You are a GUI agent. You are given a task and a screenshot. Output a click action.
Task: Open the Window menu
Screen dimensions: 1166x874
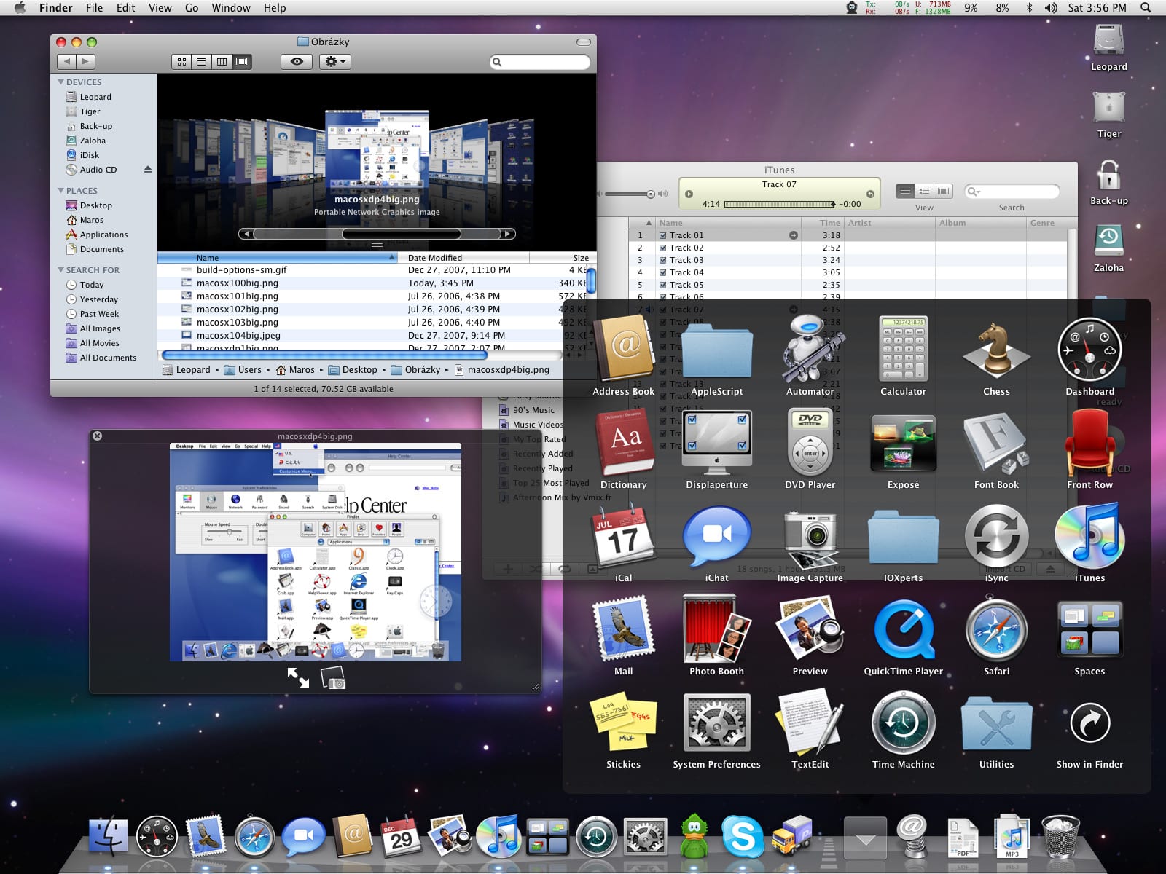231,8
